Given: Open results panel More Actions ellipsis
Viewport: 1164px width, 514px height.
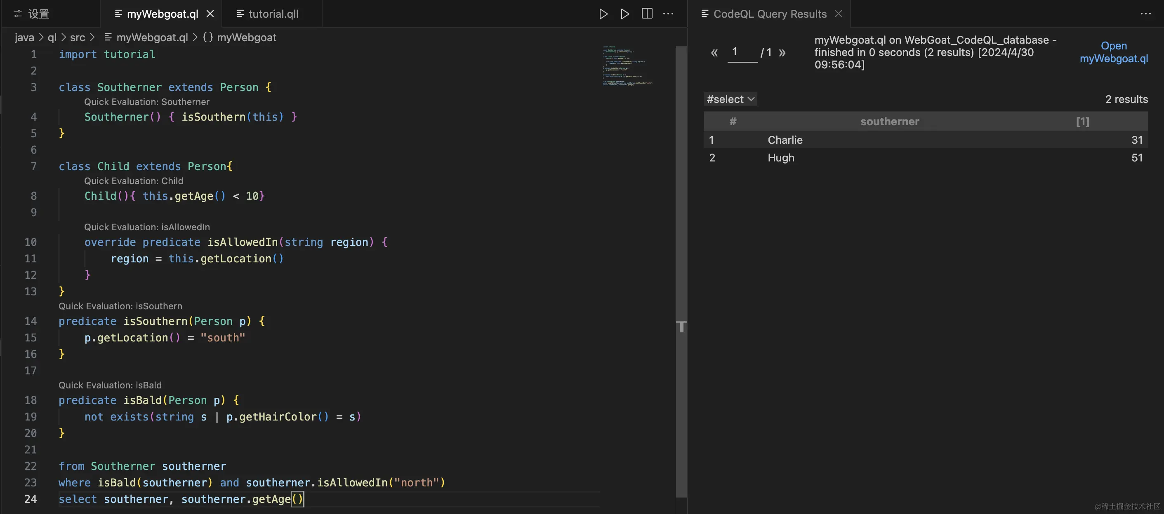Looking at the screenshot, I should click(1146, 14).
